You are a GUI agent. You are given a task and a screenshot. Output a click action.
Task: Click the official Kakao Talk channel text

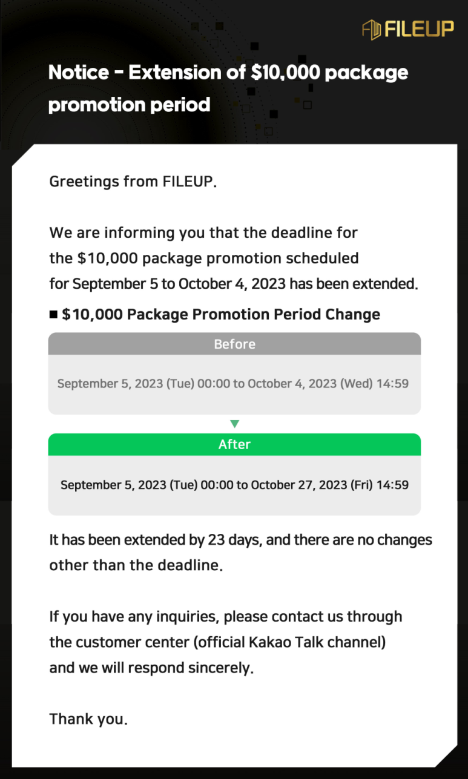[x=290, y=642]
